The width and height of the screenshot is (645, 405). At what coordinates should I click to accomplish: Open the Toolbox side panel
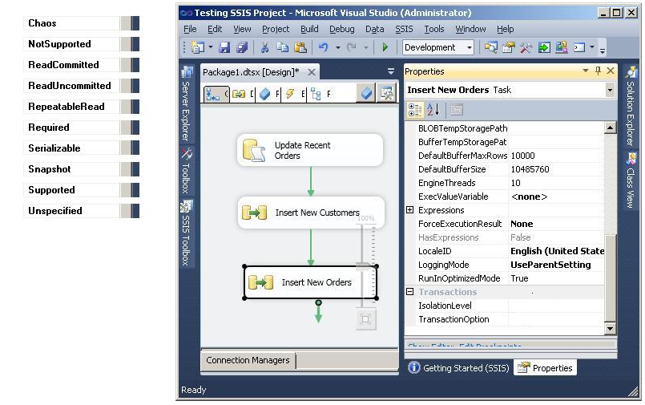point(187,170)
